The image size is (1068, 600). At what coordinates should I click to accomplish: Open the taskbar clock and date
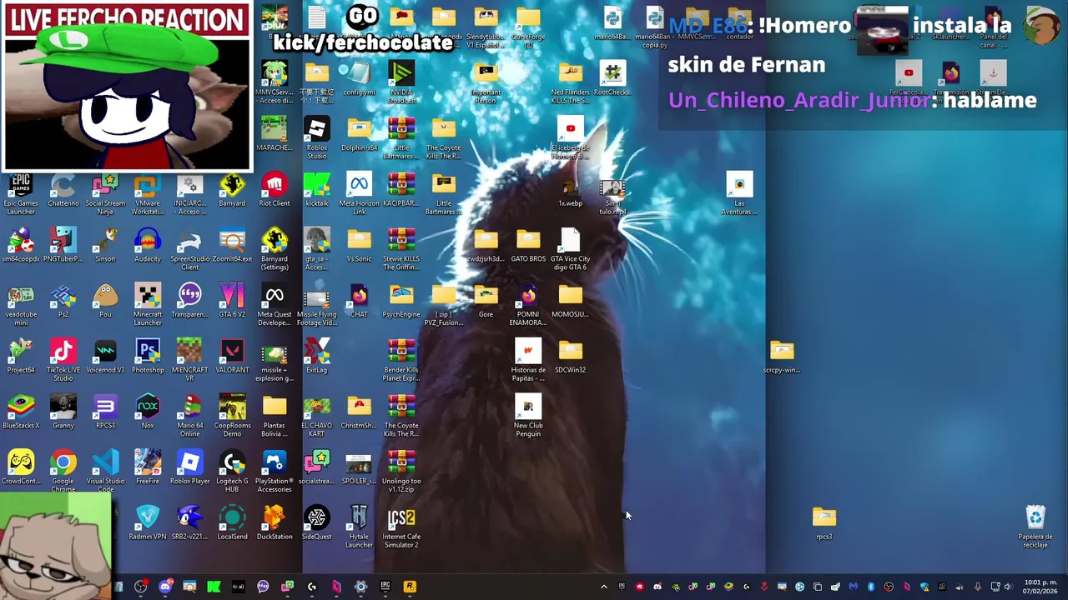[x=1040, y=587]
